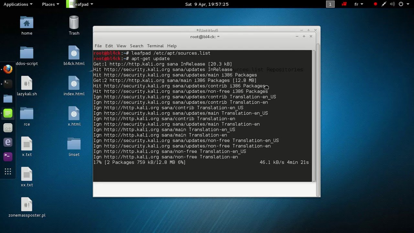414x233 pixels.
Task: Select the ddos-script folder on desktop
Action: click(x=27, y=56)
